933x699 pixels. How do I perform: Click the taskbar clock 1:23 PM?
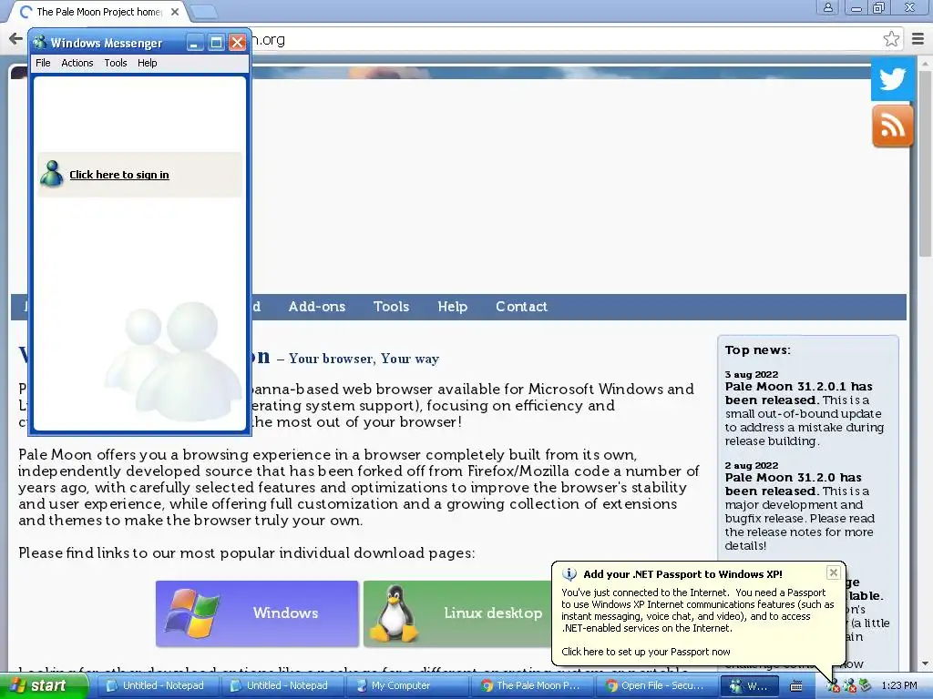tap(899, 686)
